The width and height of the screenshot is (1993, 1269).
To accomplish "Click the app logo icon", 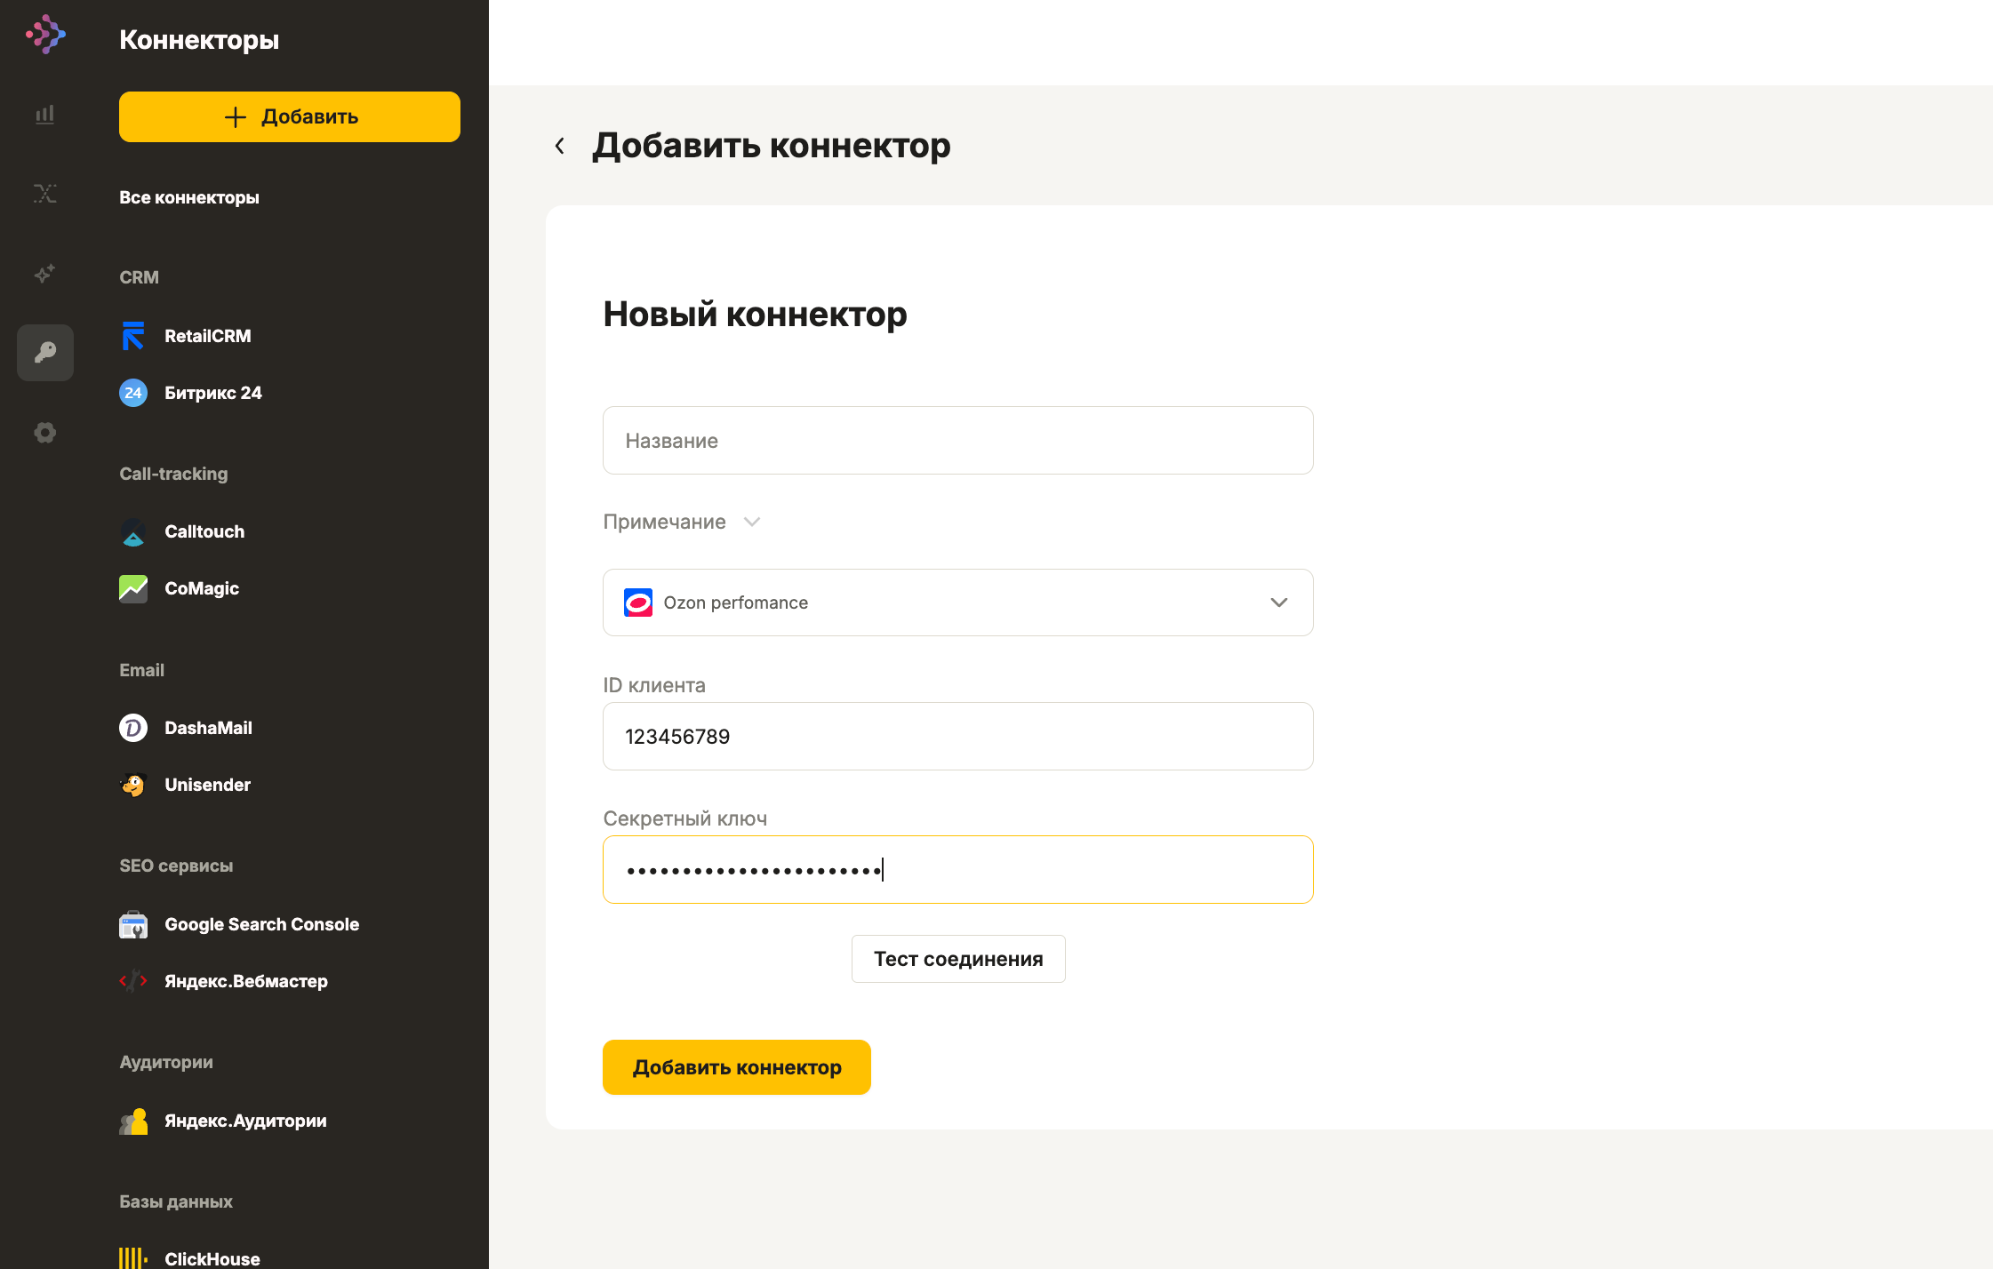I will pos(45,35).
